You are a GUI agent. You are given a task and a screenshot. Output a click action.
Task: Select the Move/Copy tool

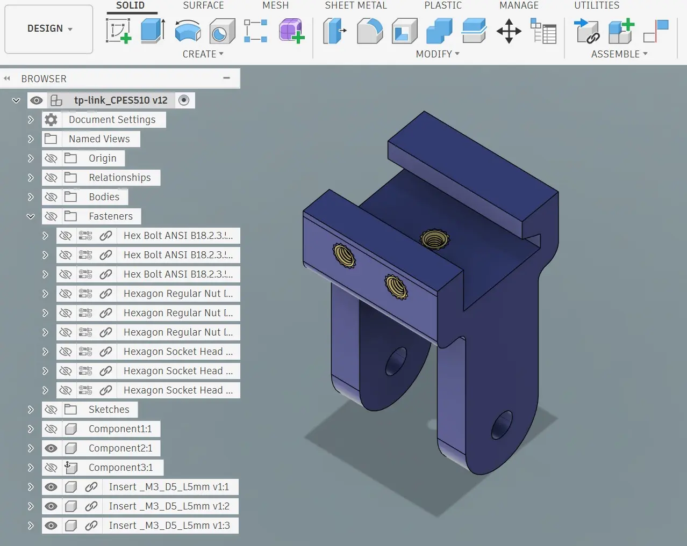click(509, 31)
